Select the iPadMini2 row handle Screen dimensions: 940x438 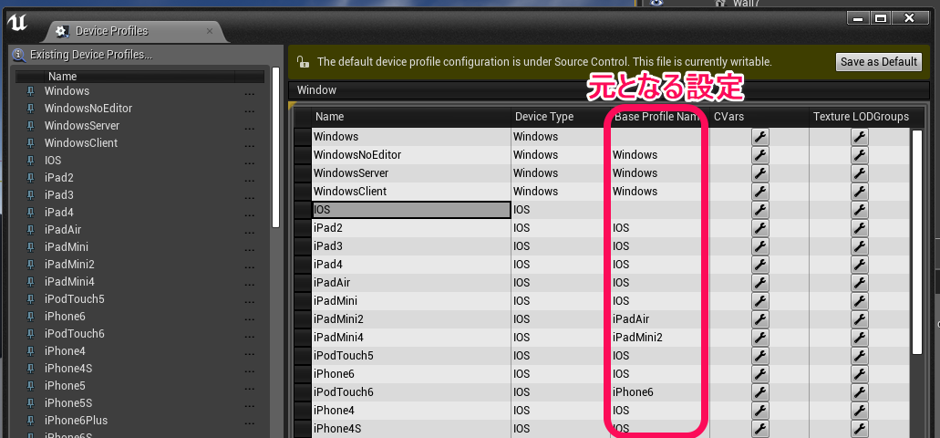pos(303,319)
